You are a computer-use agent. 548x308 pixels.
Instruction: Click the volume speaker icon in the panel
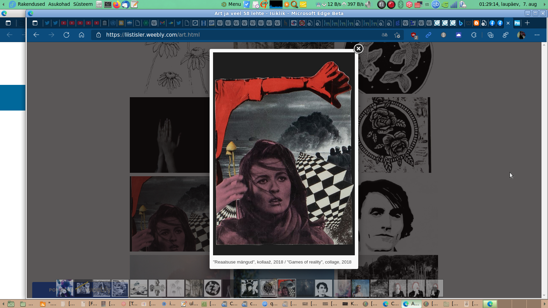368,4
